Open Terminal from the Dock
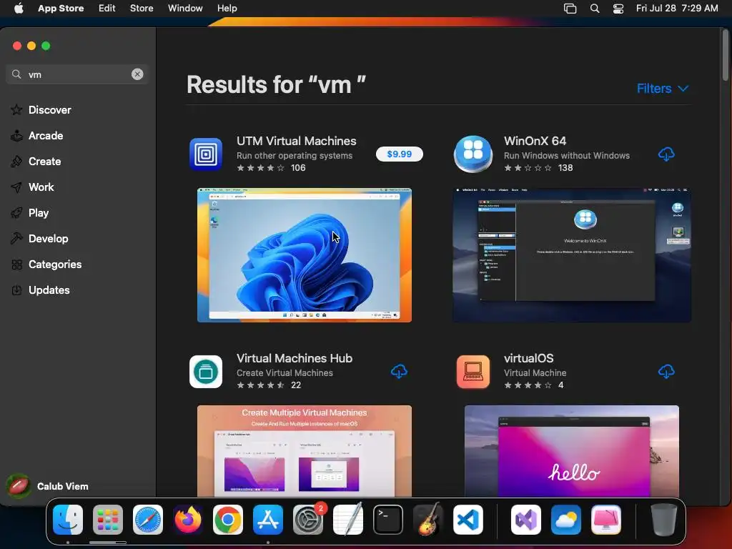Viewport: 732px width, 549px height. point(388,520)
